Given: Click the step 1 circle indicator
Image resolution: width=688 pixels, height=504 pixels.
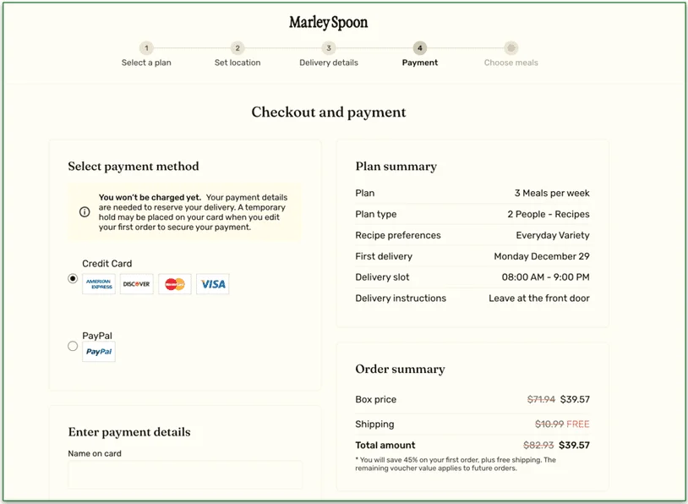Looking at the screenshot, I should click(146, 49).
